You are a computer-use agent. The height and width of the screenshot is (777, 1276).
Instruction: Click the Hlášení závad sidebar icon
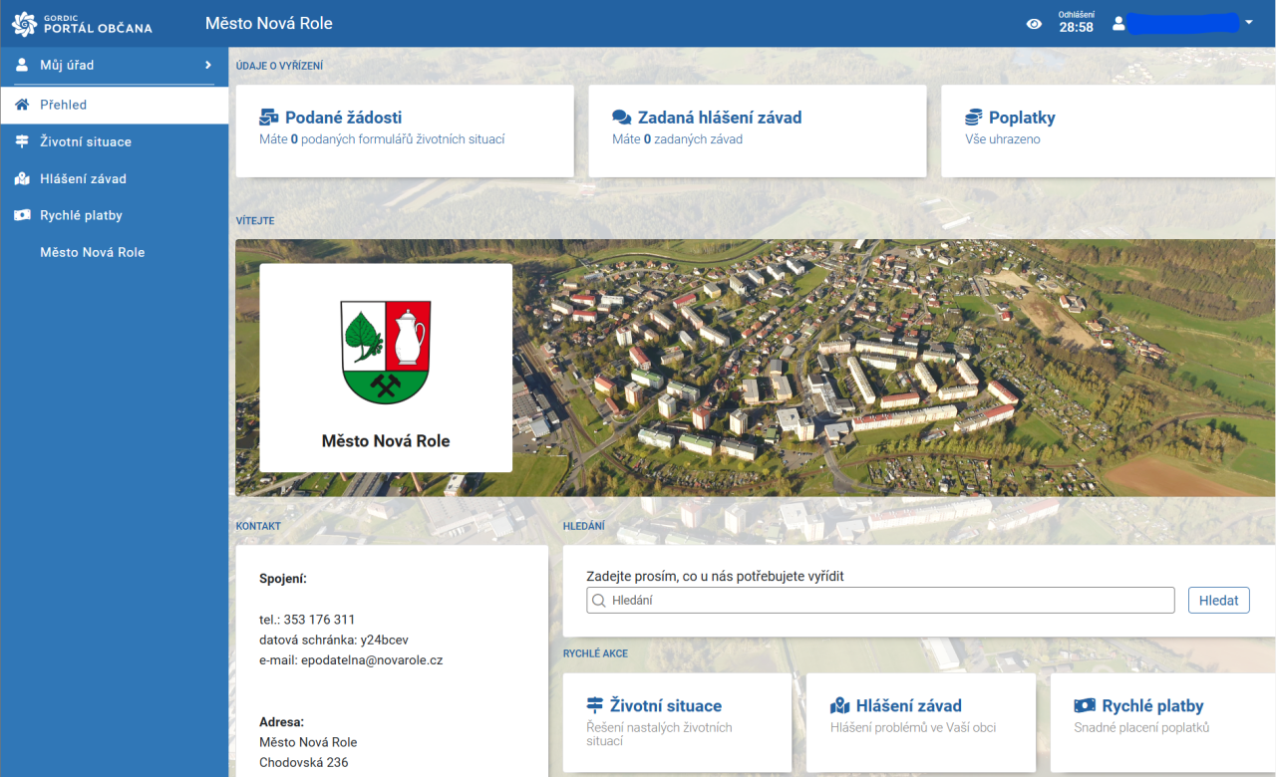tap(22, 179)
